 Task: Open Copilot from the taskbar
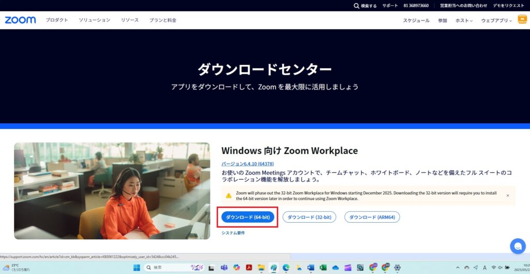click(237, 268)
